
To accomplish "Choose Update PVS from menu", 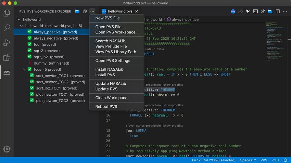I will (x=117, y=89).
